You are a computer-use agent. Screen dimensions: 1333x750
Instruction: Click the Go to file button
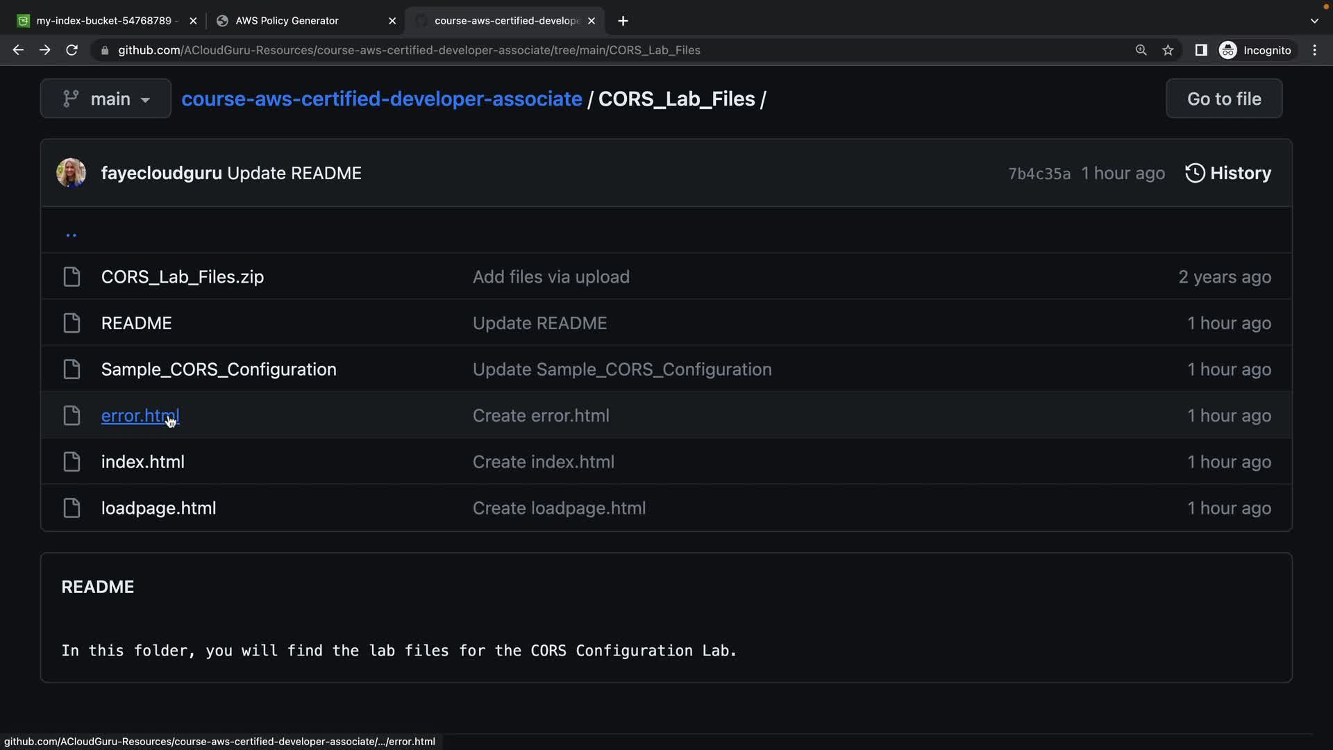[x=1223, y=99]
